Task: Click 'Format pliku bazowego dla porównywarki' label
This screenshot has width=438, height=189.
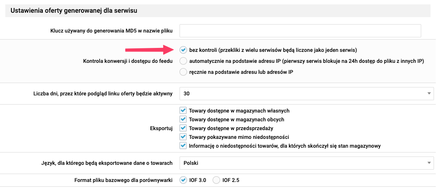Action: coord(124,180)
